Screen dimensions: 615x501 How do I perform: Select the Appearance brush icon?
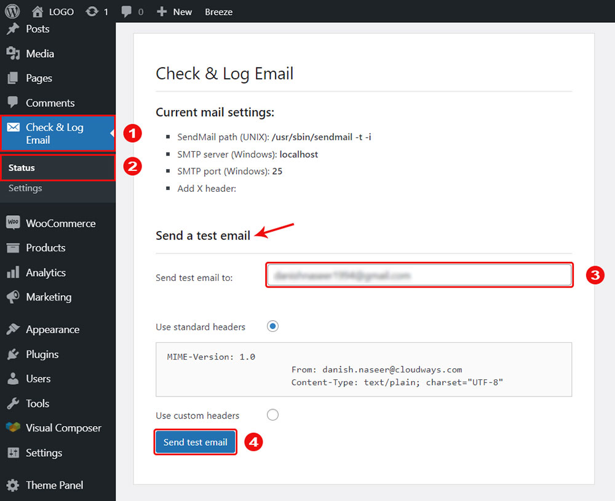(13, 329)
